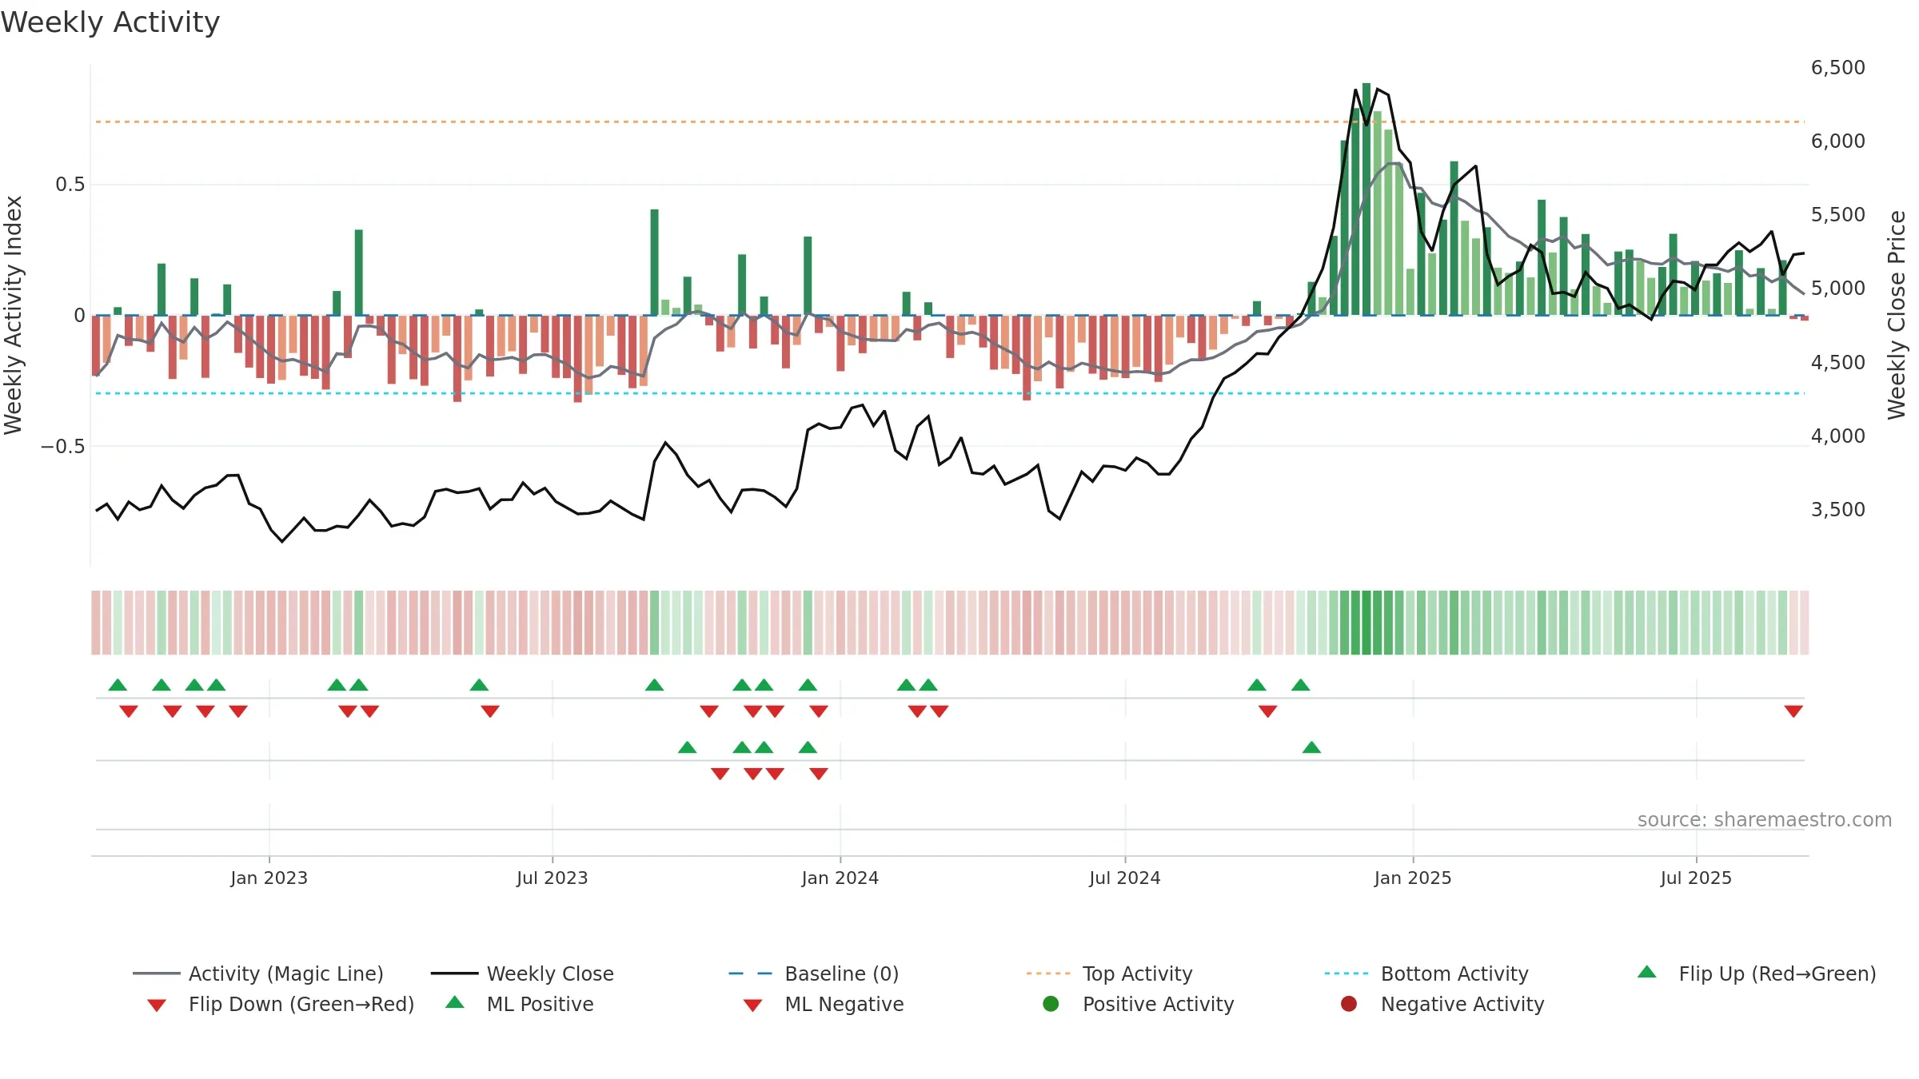Toggle the Weekly Close legend entry
1919x1079 pixels.
point(522,973)
